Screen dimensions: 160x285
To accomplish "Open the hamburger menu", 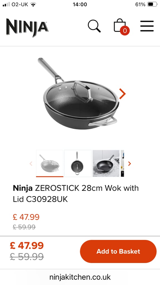I will coord(147,26).
